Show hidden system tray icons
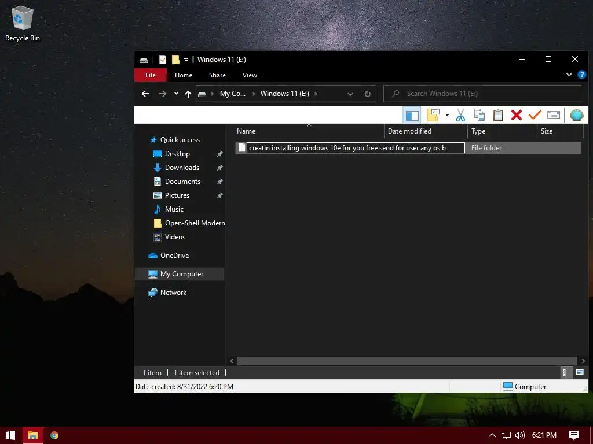The image size is (593, 444). tap(492, 435)
